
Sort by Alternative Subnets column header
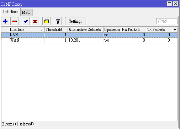point(85,29)
